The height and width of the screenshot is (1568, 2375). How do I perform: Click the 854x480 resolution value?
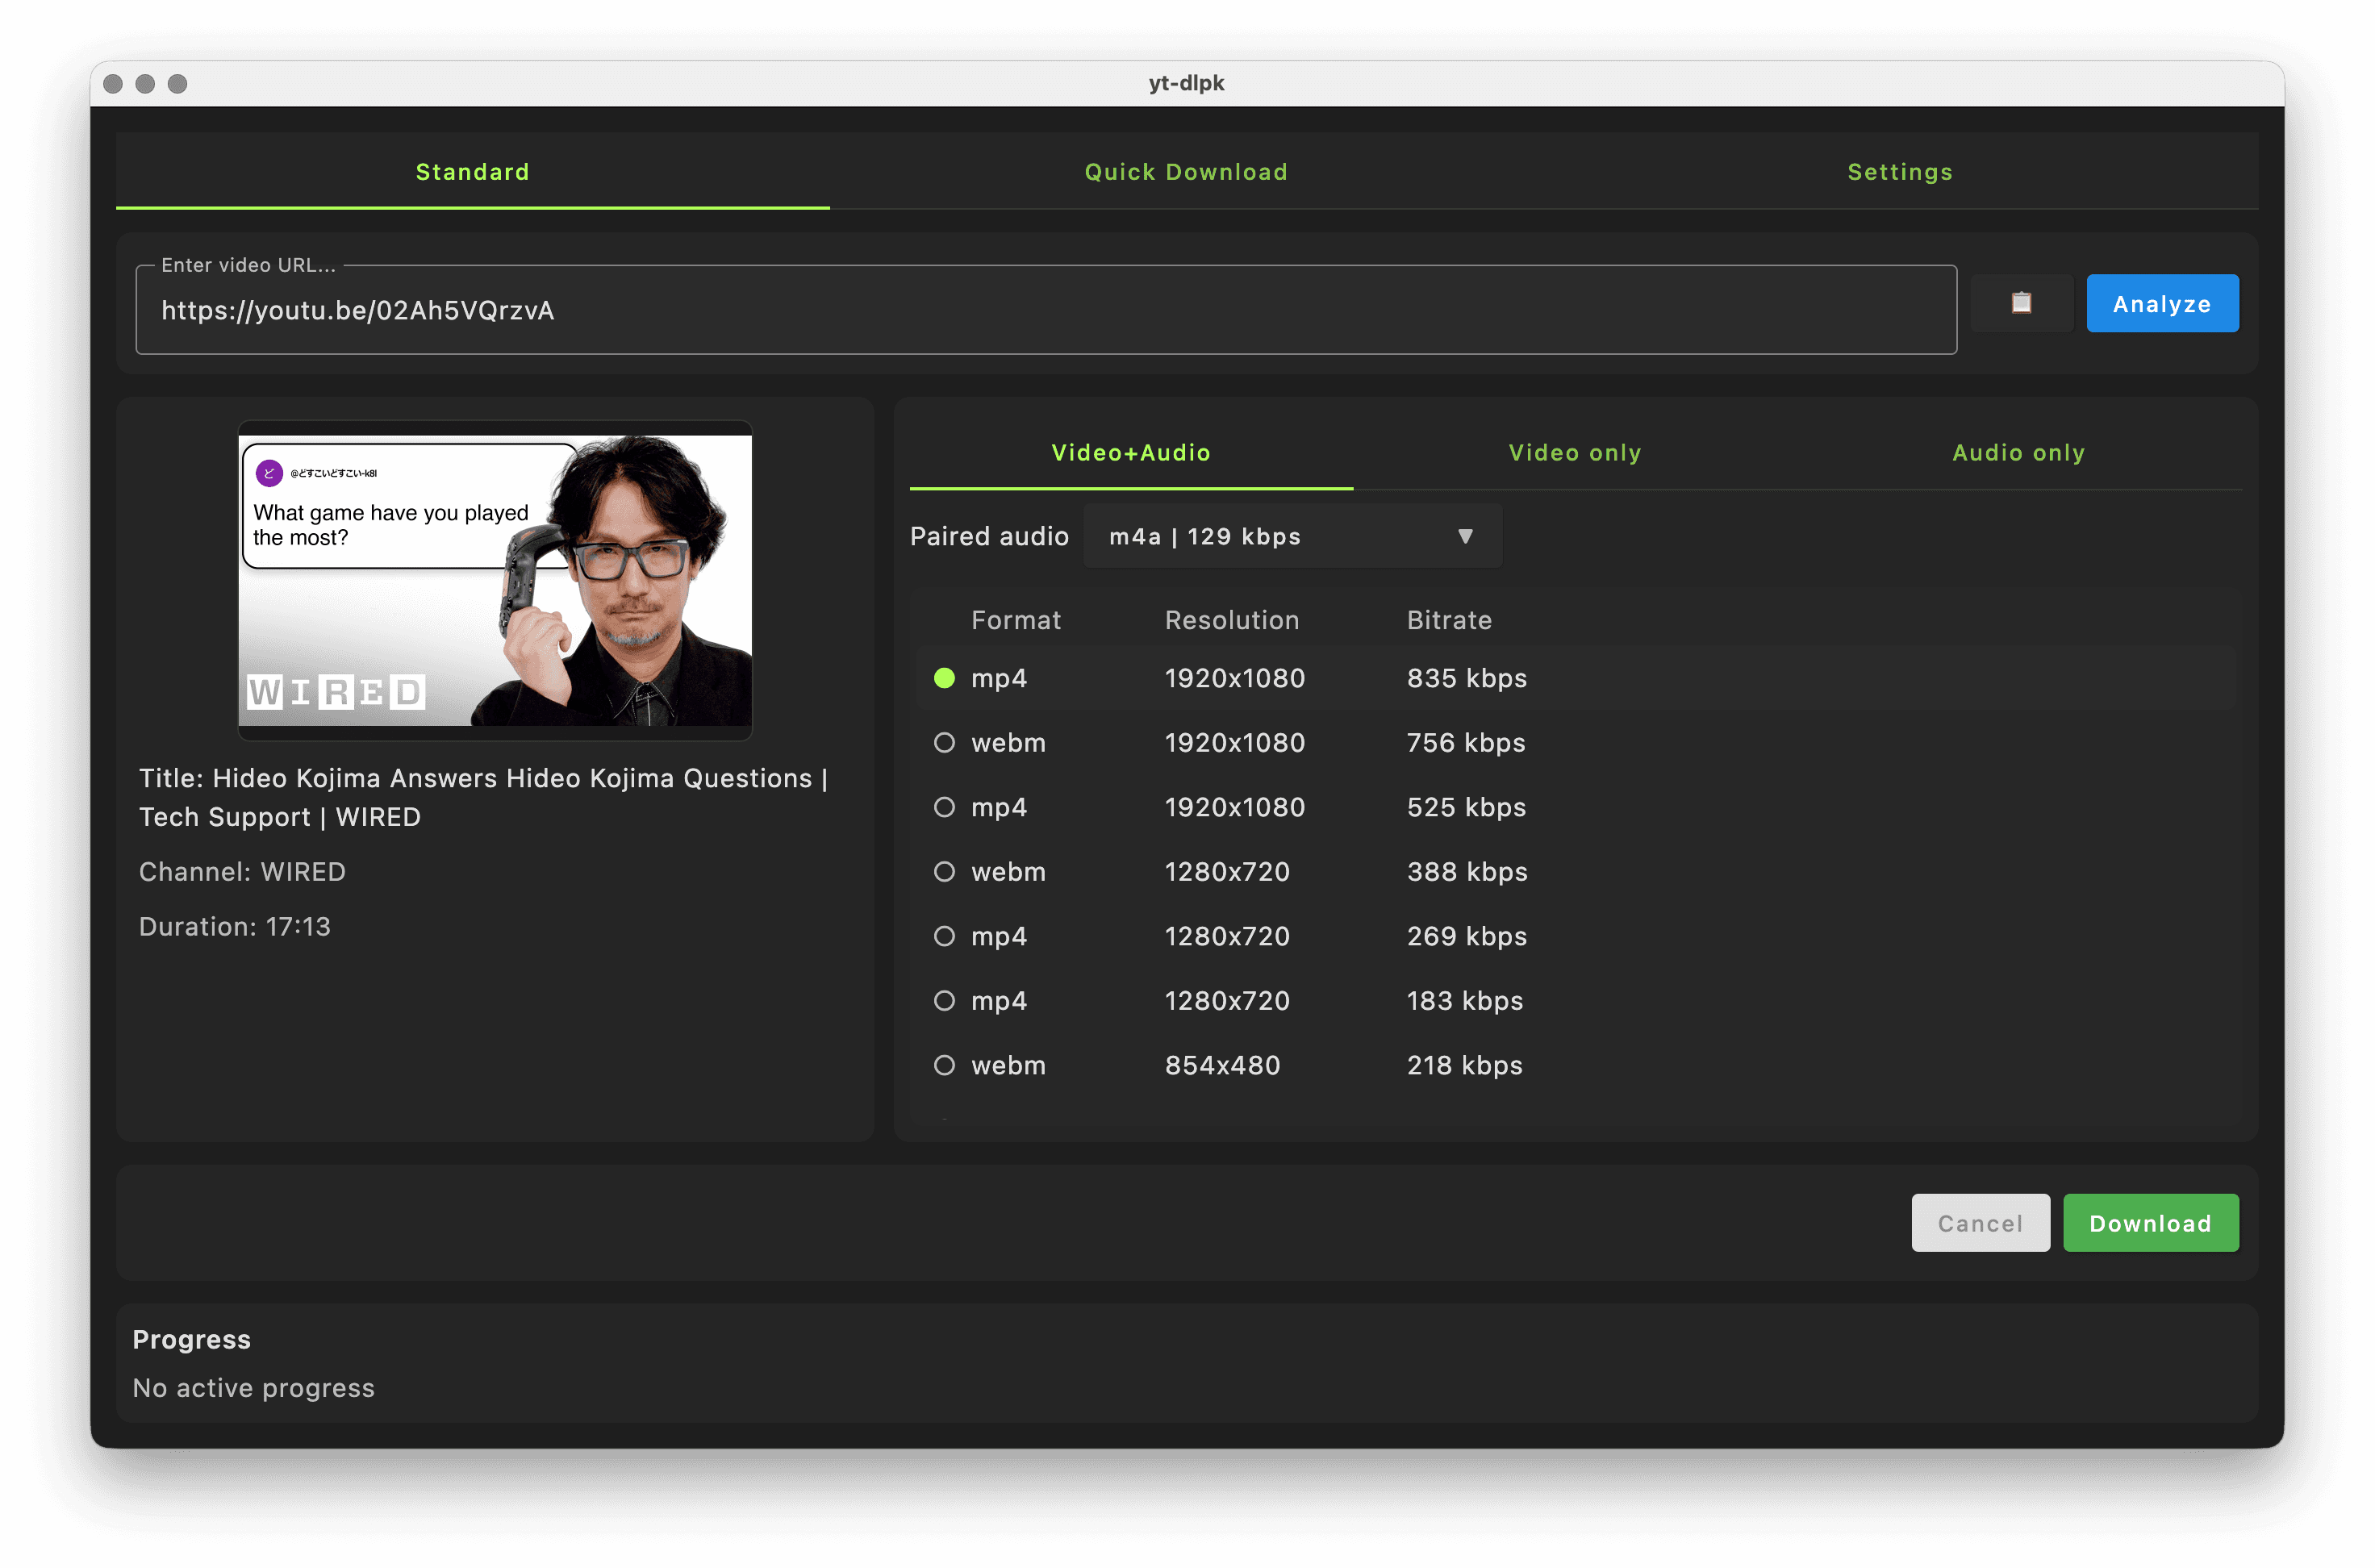[x=1222, y=1065]
